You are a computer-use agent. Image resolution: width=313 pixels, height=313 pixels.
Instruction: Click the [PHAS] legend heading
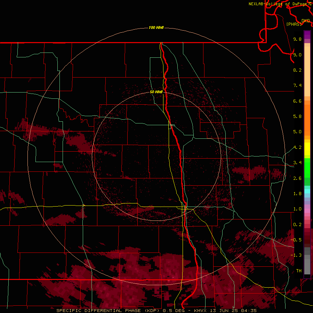tap(294, 24)
